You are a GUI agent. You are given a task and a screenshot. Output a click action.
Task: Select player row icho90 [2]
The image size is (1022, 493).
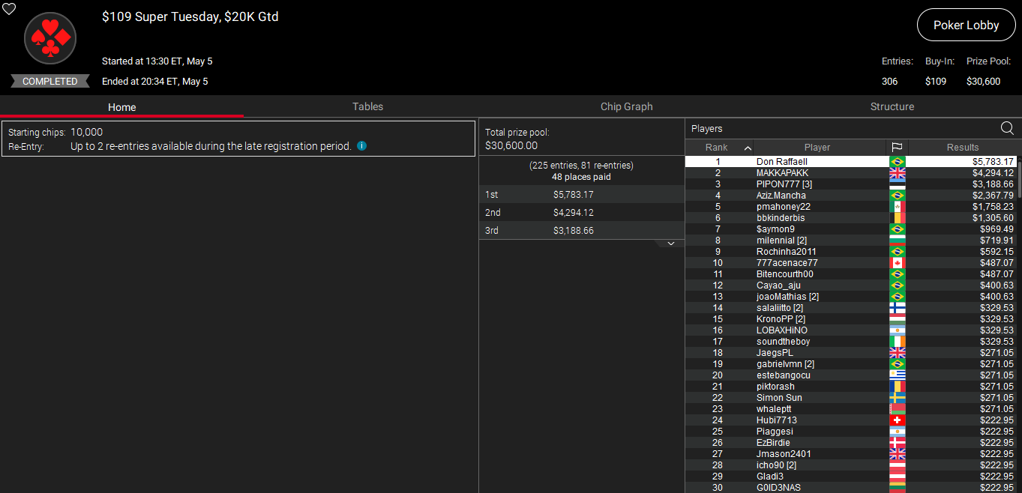(851, 465)
